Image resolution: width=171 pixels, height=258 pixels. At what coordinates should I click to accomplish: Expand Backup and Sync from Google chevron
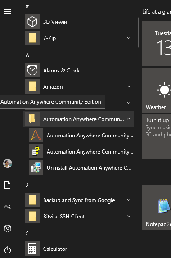[129, 200]
